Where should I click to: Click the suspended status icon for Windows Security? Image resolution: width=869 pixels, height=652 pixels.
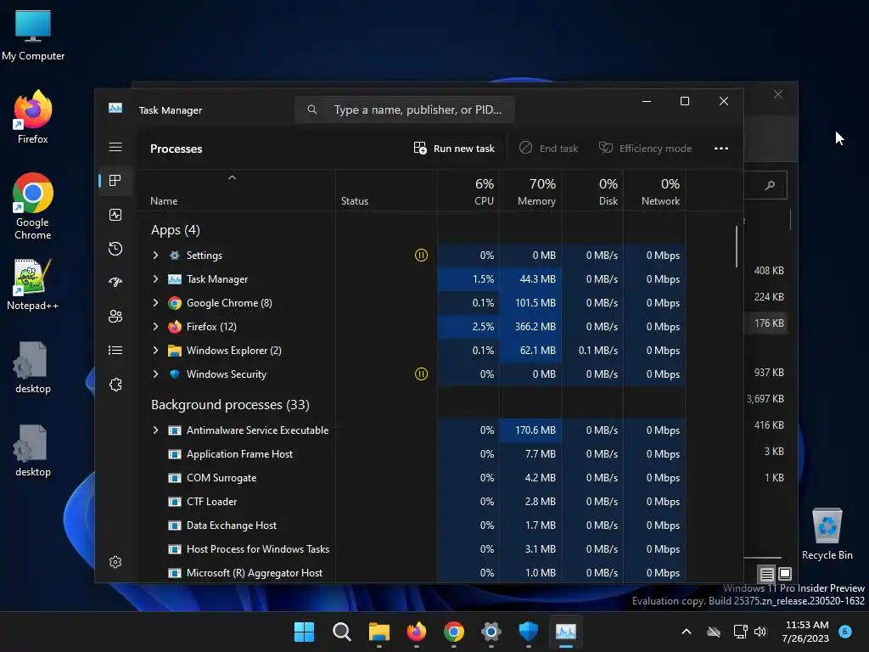pyautogui.click(x=421, y=374)
